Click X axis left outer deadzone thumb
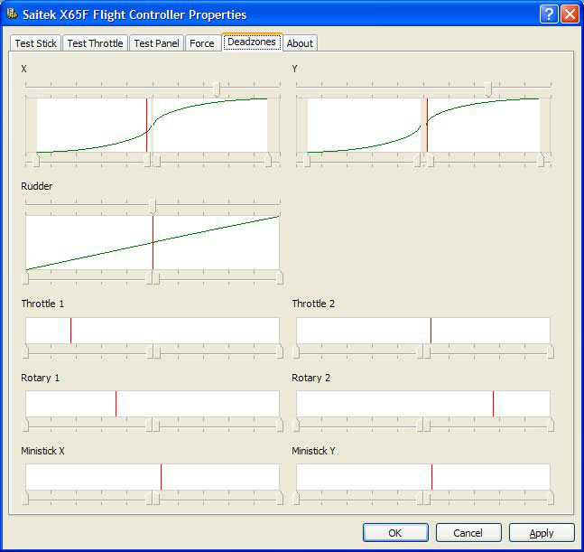Viewport: 584px width, 552px height. 36,161
